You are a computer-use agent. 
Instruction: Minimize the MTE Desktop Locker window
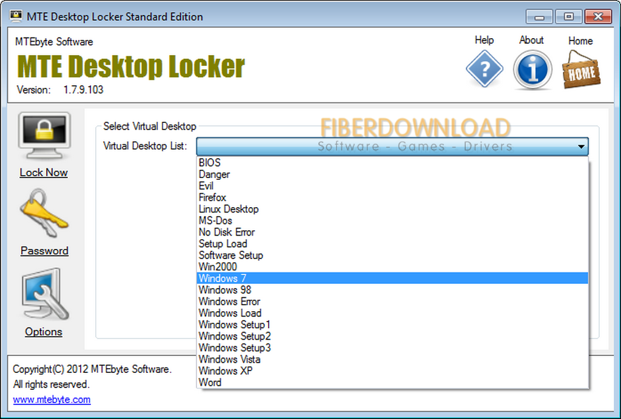(539, 16)
